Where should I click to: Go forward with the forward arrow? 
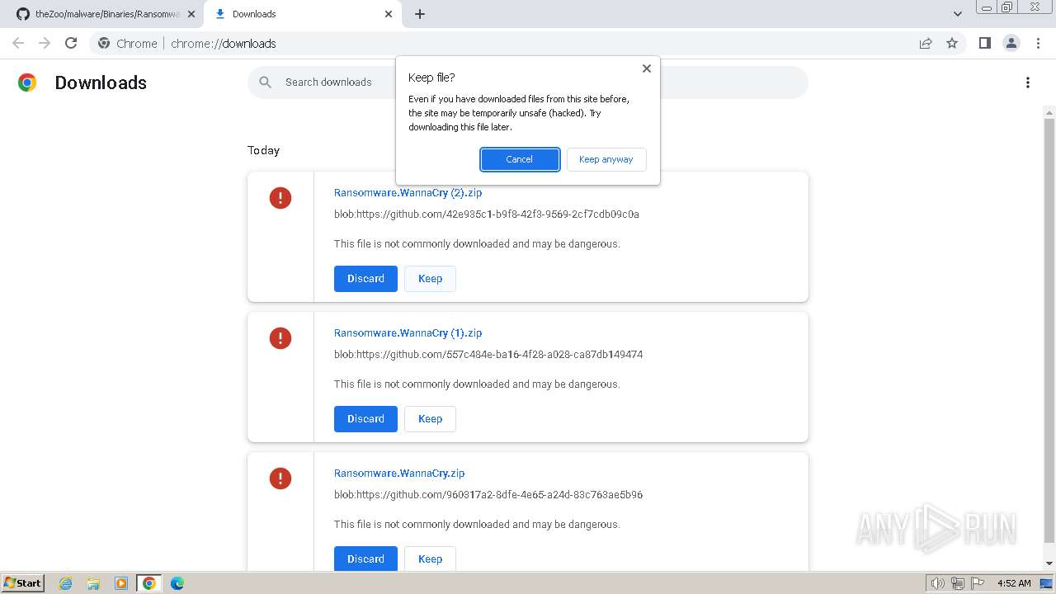[x=45, y=43]
